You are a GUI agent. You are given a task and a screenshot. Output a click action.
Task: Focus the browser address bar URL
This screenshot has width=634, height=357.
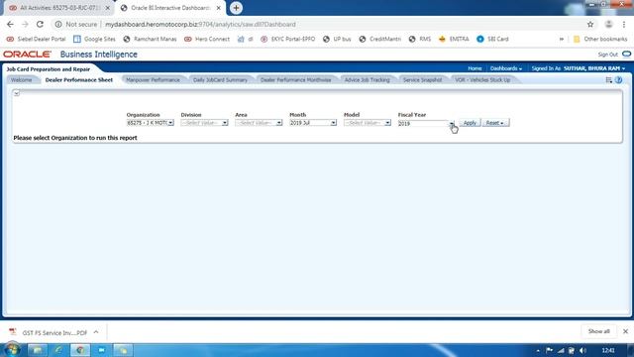point(200,24)
